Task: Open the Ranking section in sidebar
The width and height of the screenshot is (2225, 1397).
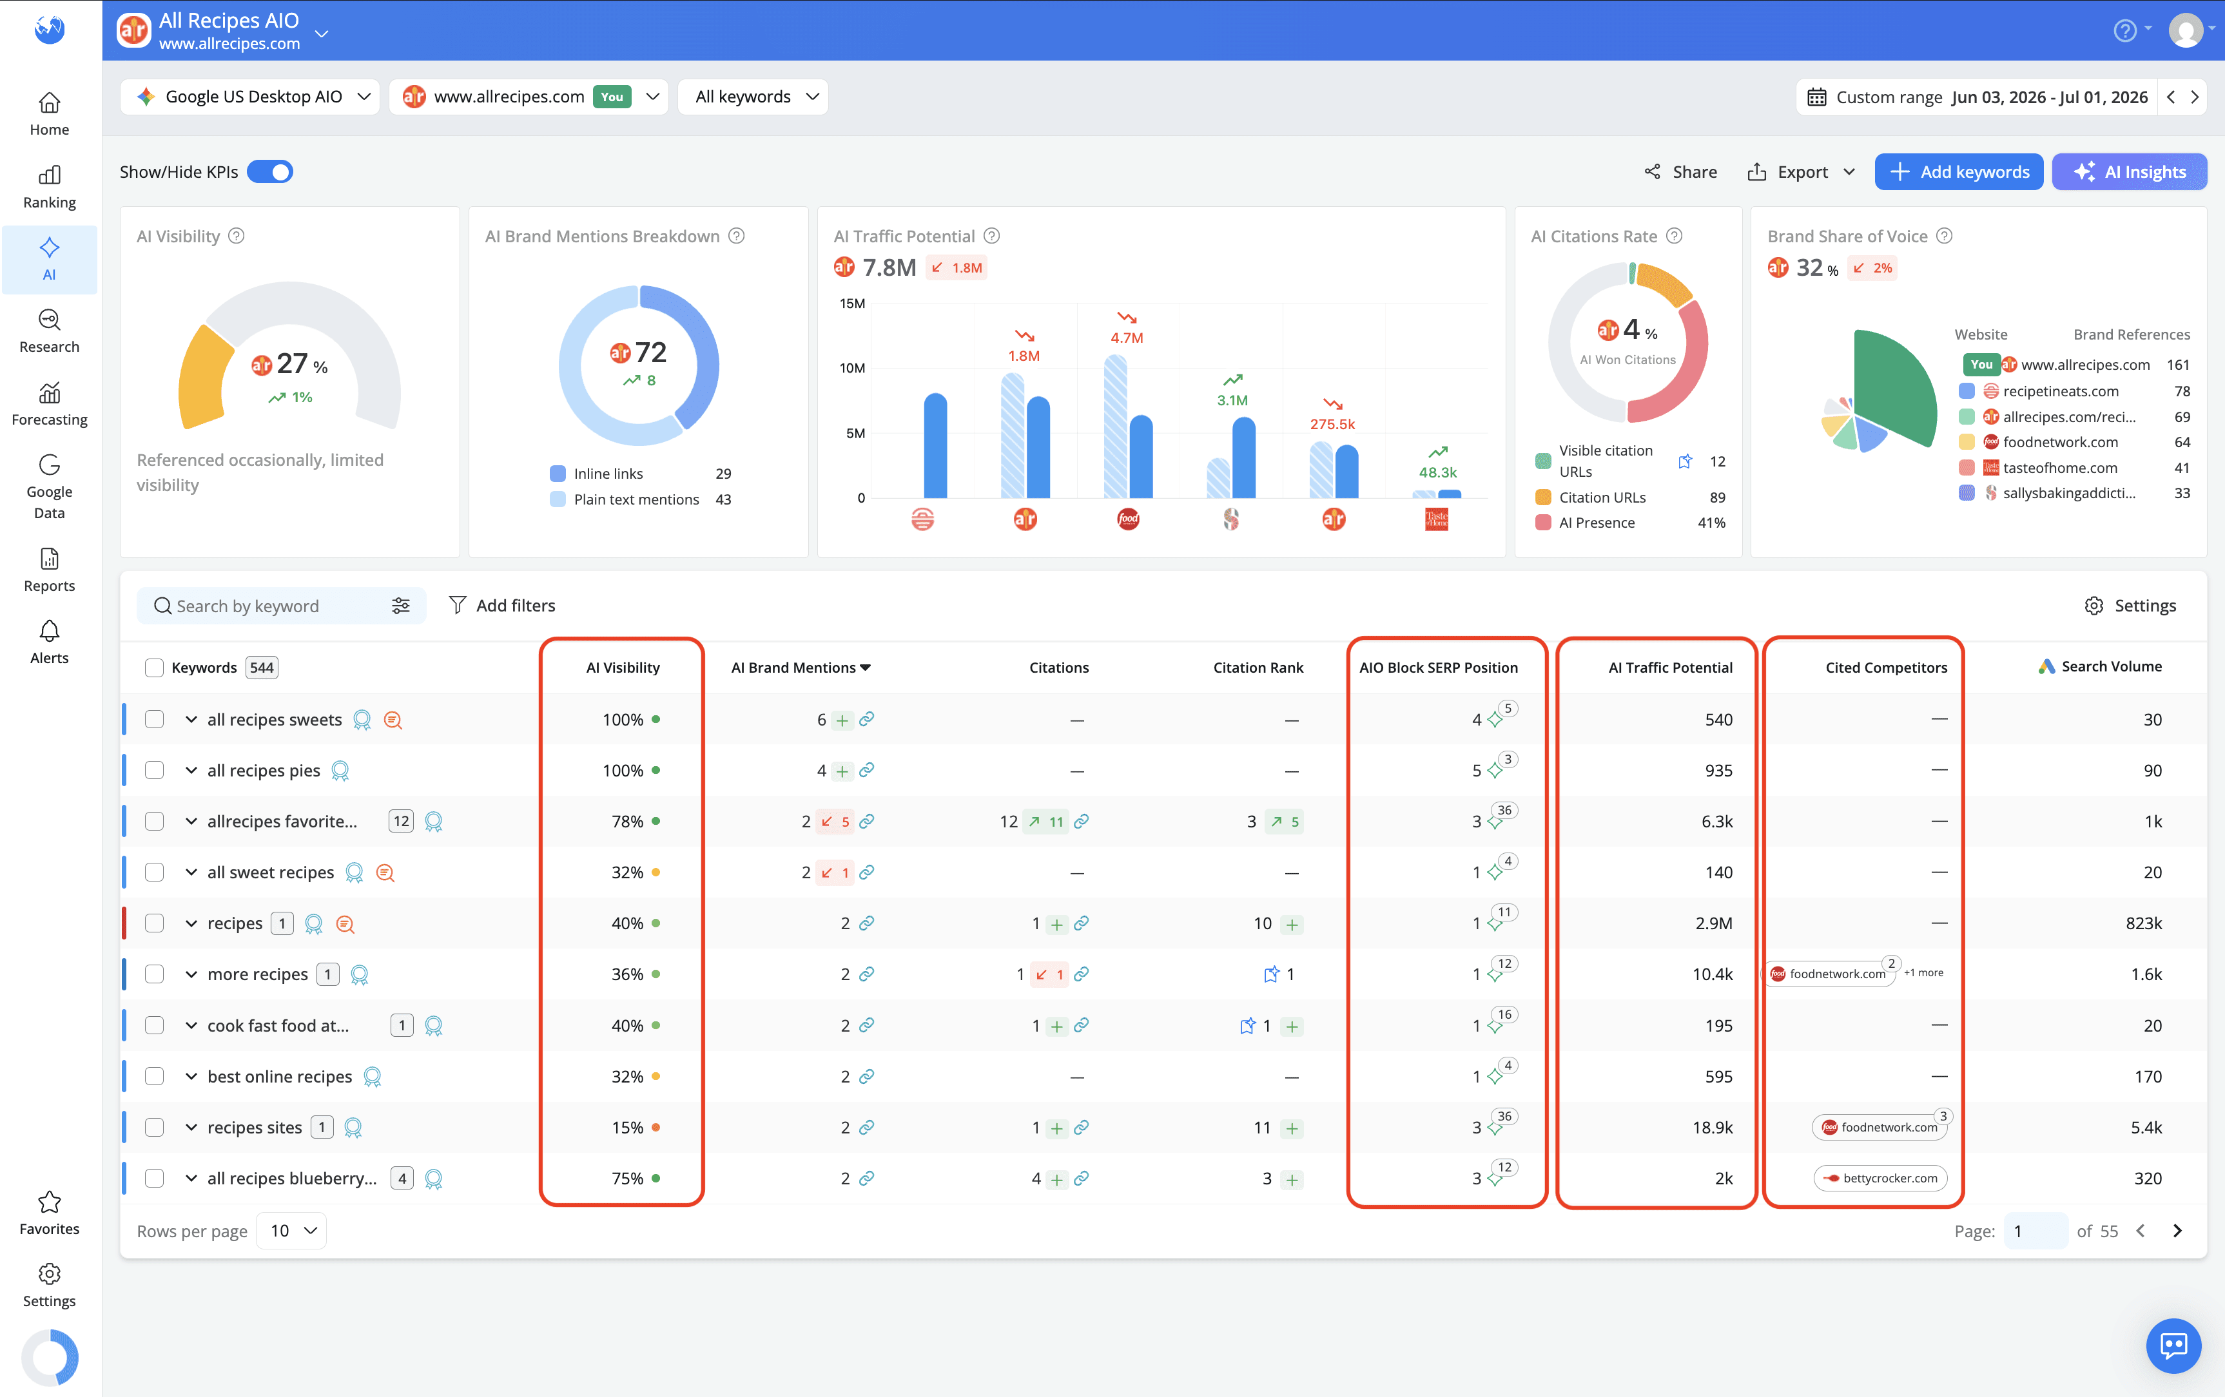Action: 49,188
